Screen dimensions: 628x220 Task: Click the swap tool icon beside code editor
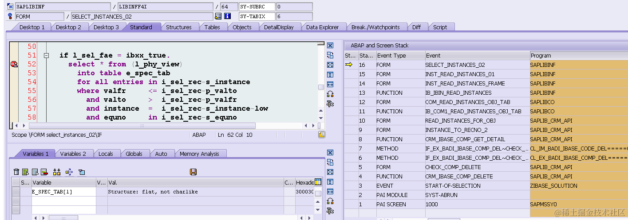point(330,55)
